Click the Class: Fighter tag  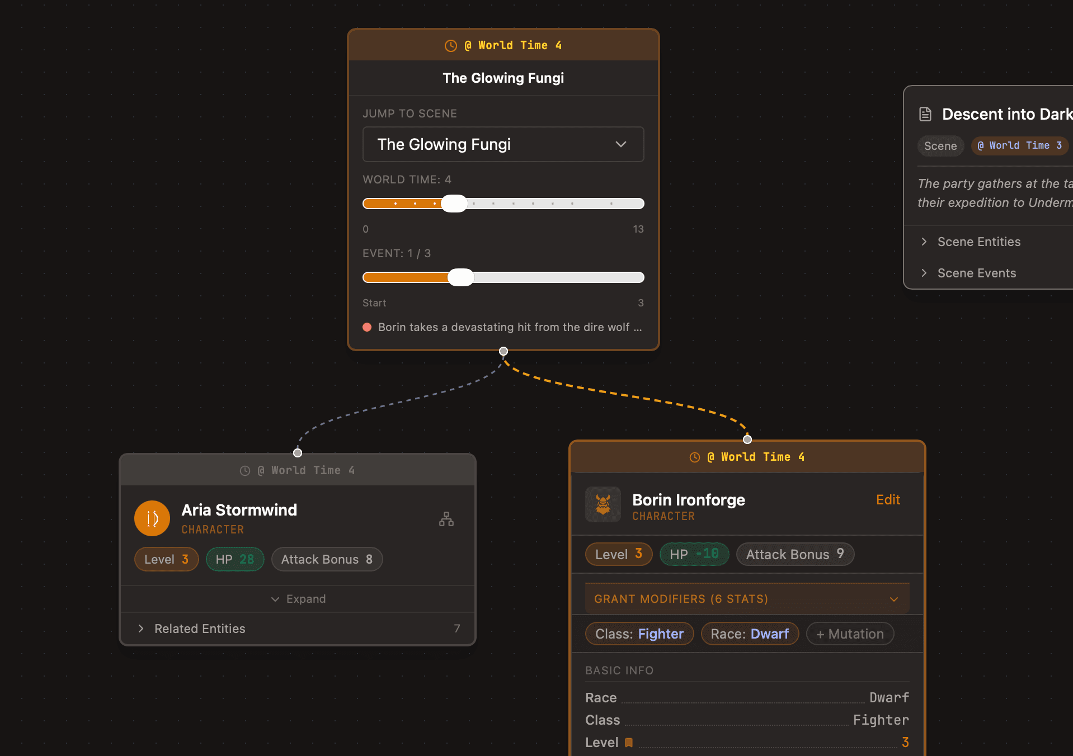tap(639, 634)
